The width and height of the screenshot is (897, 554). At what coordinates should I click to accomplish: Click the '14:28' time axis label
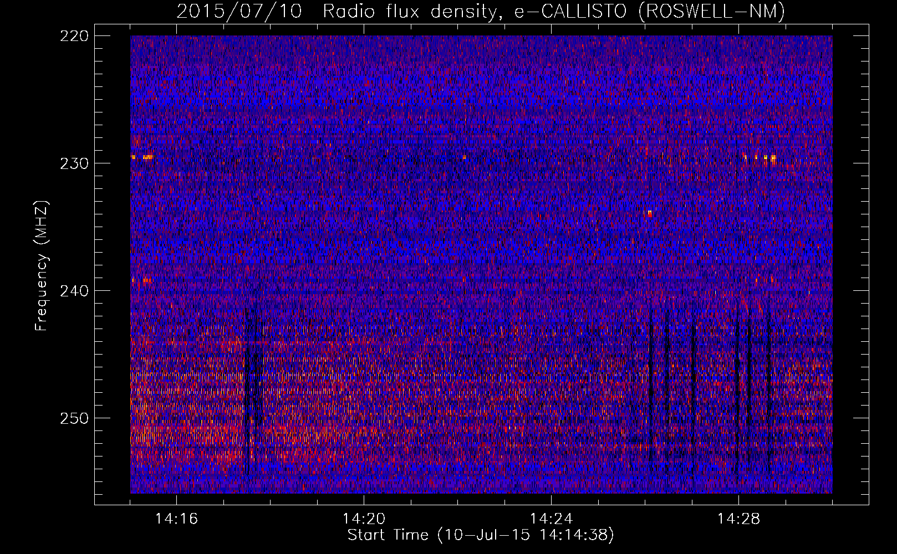[738, 519]
